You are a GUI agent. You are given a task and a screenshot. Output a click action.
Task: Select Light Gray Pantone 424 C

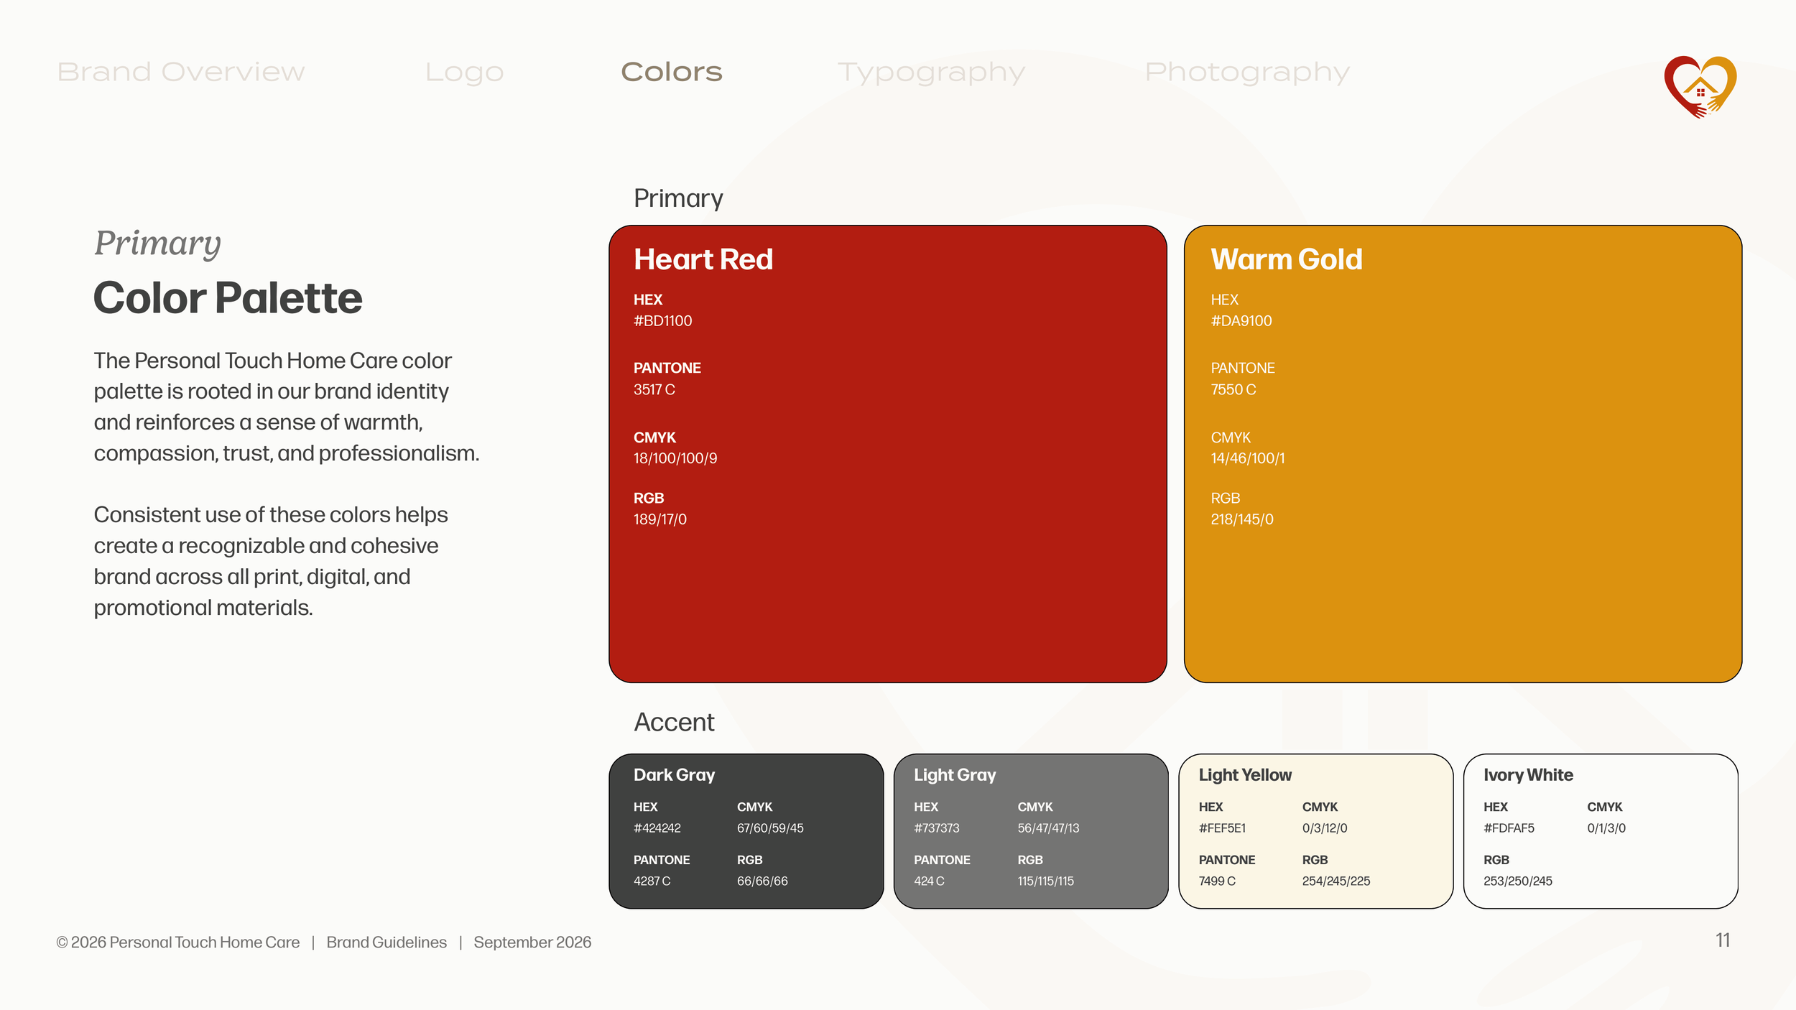click(x=929, y=881)
